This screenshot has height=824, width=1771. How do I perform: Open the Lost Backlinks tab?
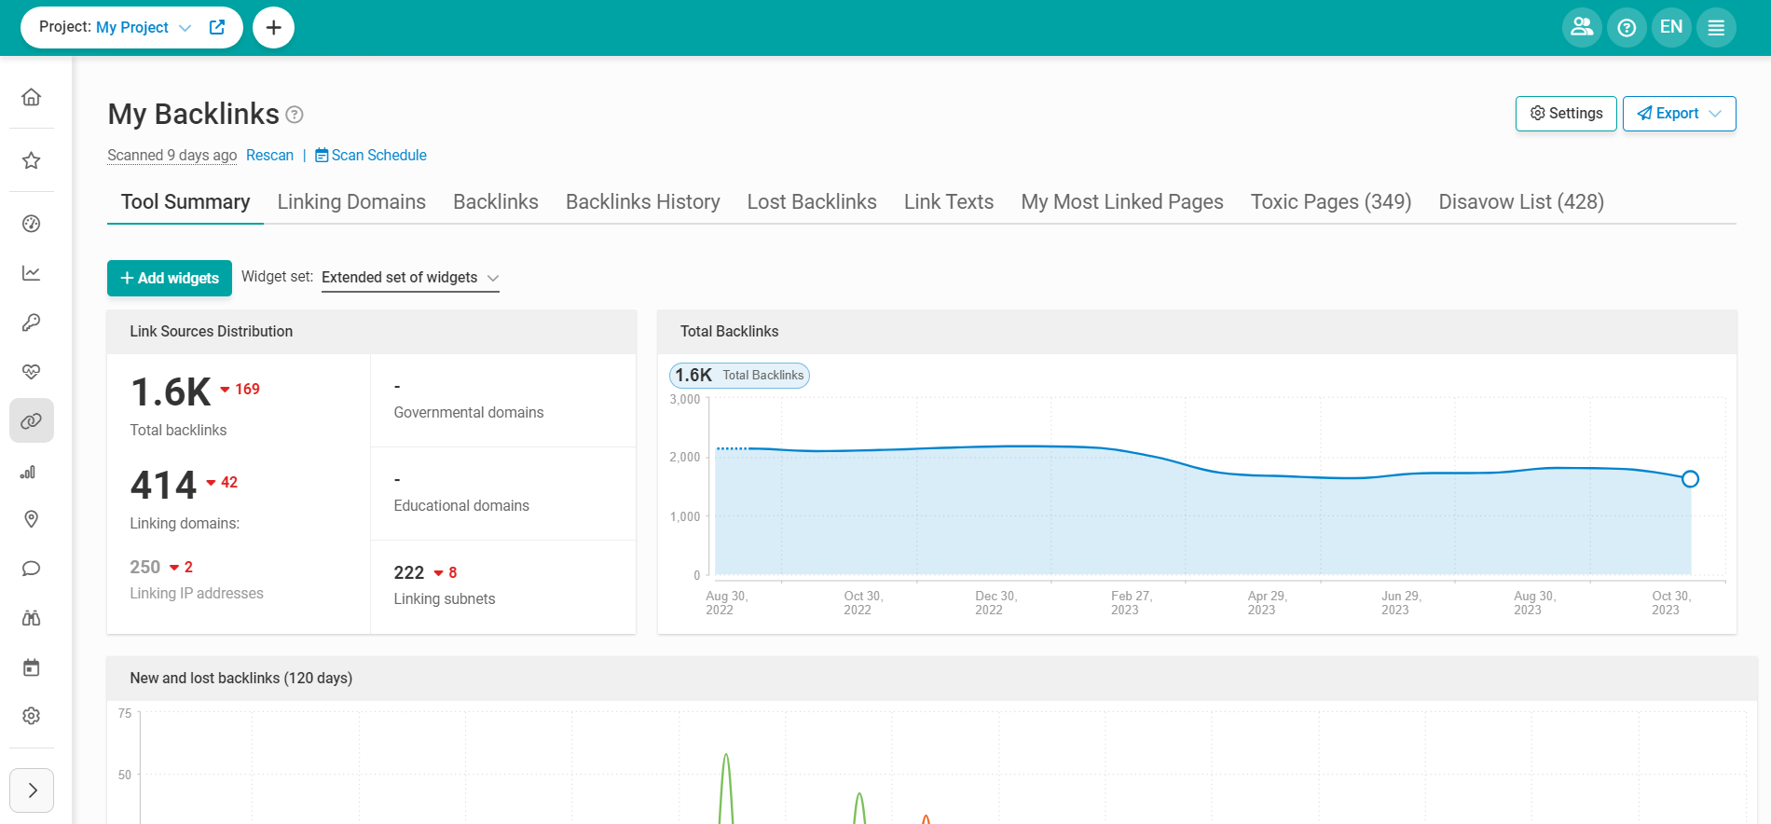tap(812, 202)
